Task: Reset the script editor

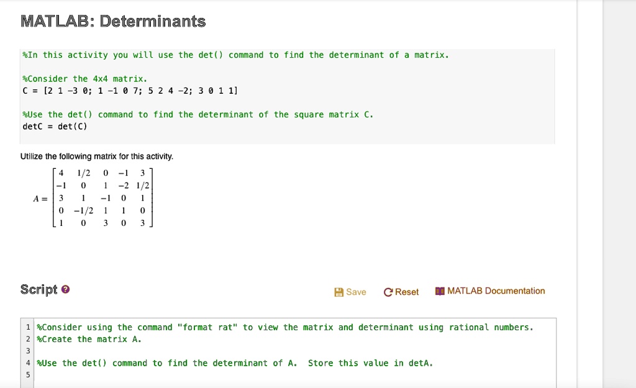Action: [401, 292]
